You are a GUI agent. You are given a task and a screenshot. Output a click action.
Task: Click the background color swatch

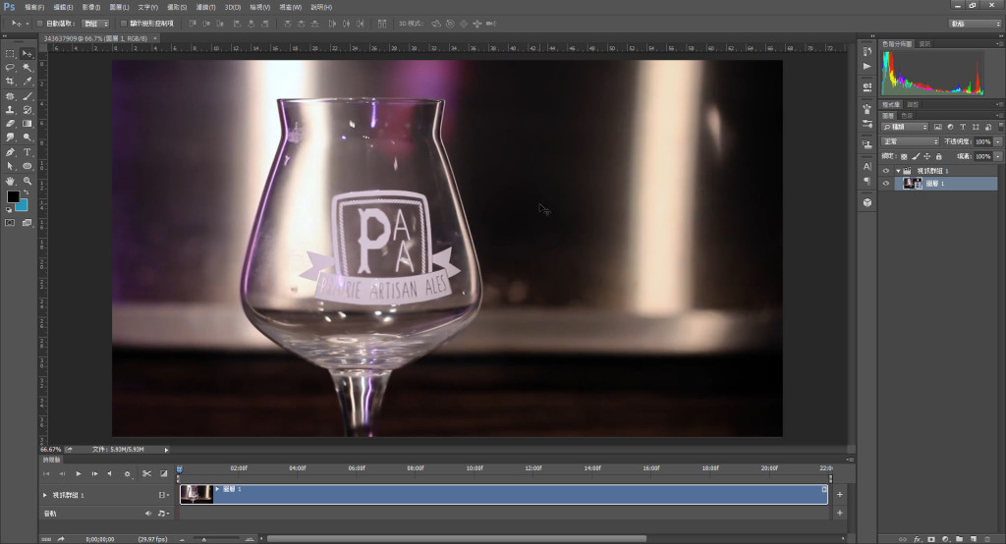(22, 204)
